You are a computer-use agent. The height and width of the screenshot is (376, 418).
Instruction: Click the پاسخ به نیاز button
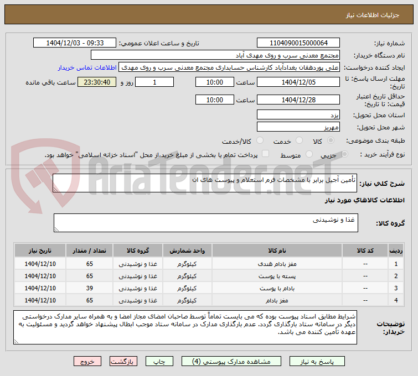(x=317, y=362)
